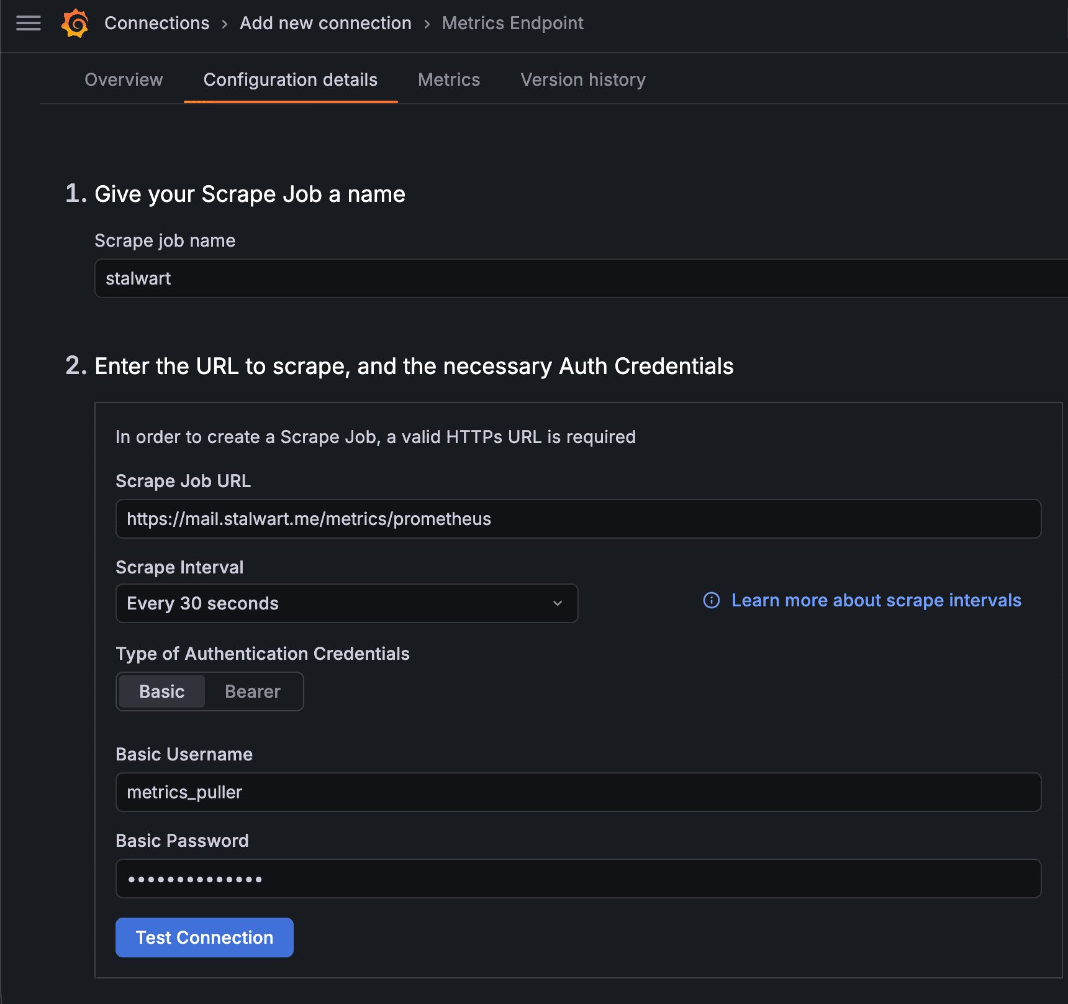Expand the Scrape Interval dropdown
The height and width of the screenshot is (1004, 1068).
click(x=346, y=603)
